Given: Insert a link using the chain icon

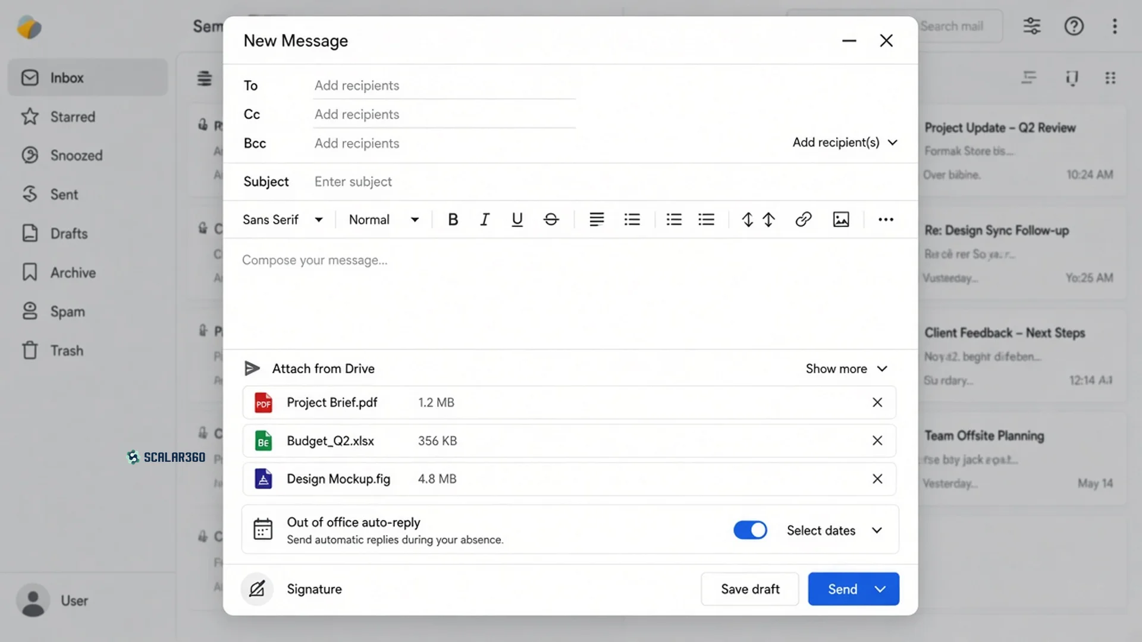Looking at the screenshot, I should tap(803, 219).
